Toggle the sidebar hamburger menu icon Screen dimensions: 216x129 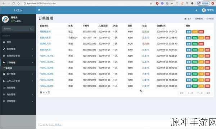[x=39, y=10]
